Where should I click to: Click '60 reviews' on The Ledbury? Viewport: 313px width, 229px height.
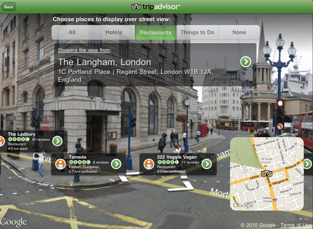click(41, 140)
